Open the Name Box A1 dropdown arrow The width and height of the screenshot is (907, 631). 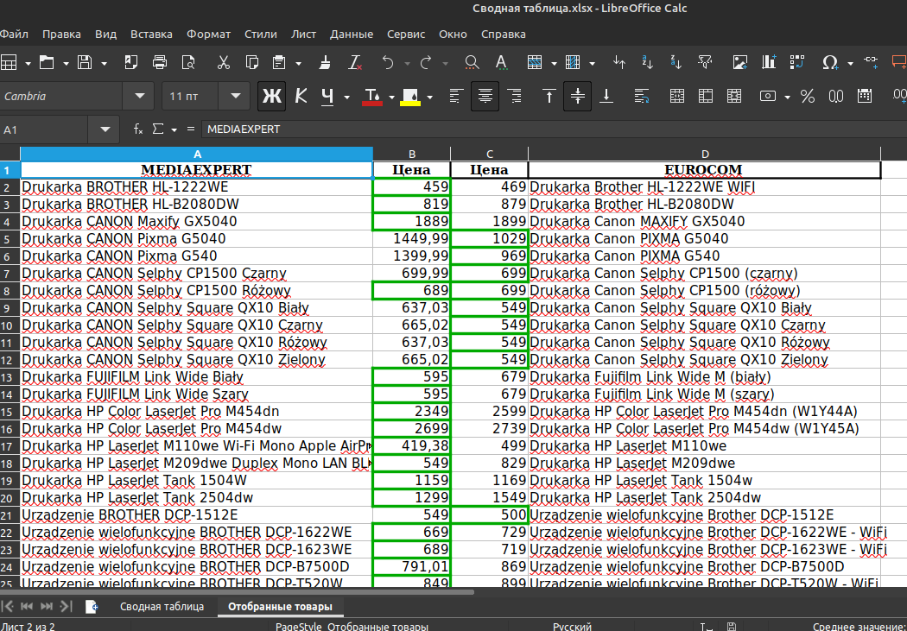coord(105,129)
